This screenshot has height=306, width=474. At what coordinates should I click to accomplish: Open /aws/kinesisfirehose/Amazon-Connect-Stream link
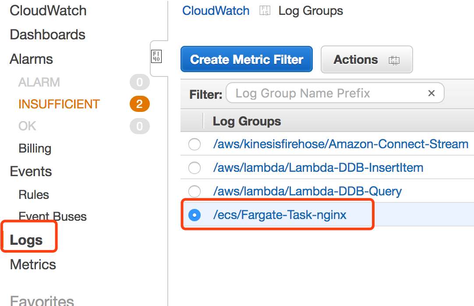pyautogui.click(x=340, y=144)
